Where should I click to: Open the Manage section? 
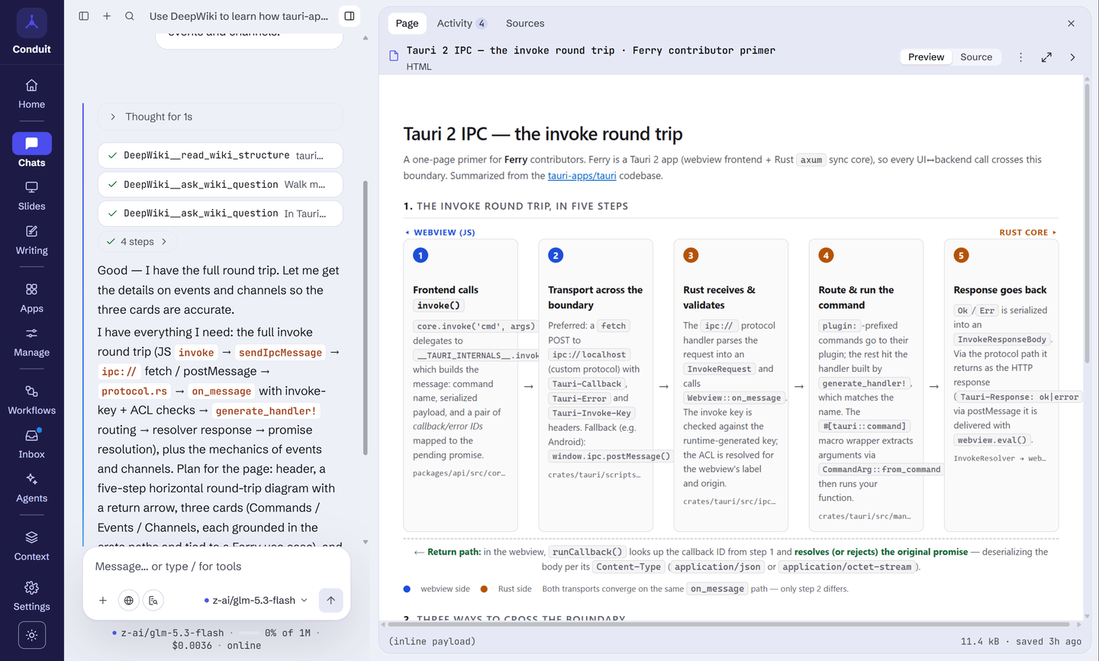pos(31,342)
